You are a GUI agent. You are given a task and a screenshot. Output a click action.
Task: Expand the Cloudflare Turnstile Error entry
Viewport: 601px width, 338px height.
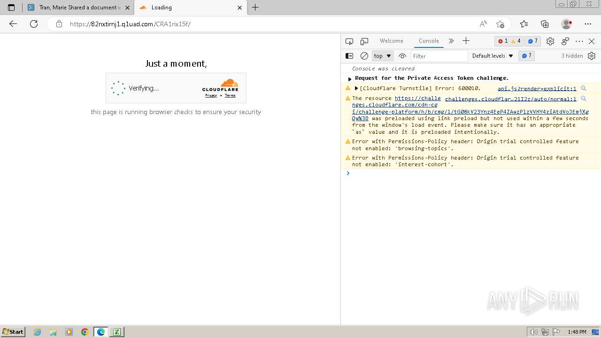356,88
